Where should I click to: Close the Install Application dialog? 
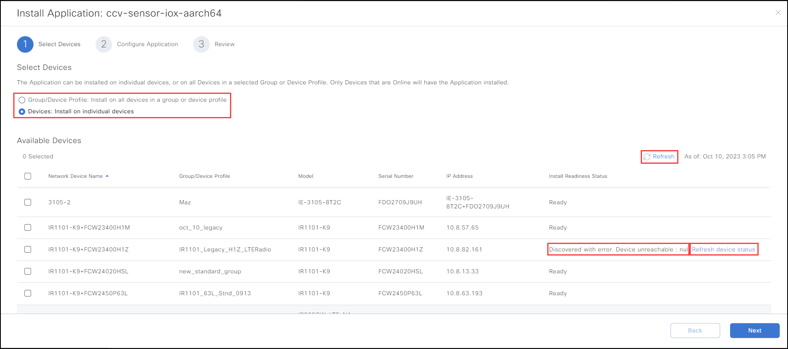coord(778,13)
